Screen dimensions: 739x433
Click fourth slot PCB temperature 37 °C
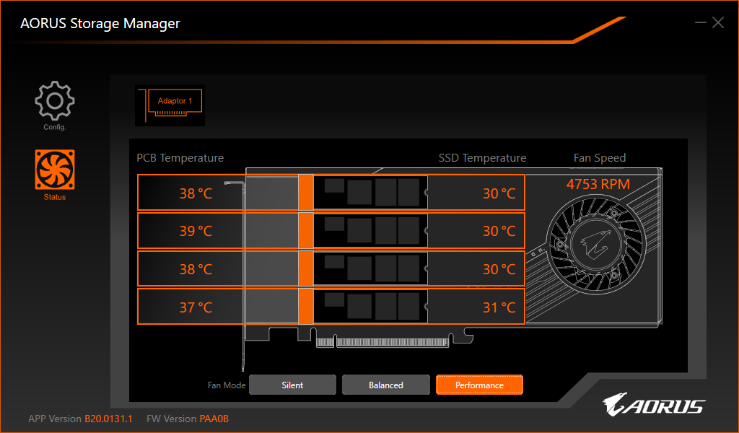[x=196, y=307]
